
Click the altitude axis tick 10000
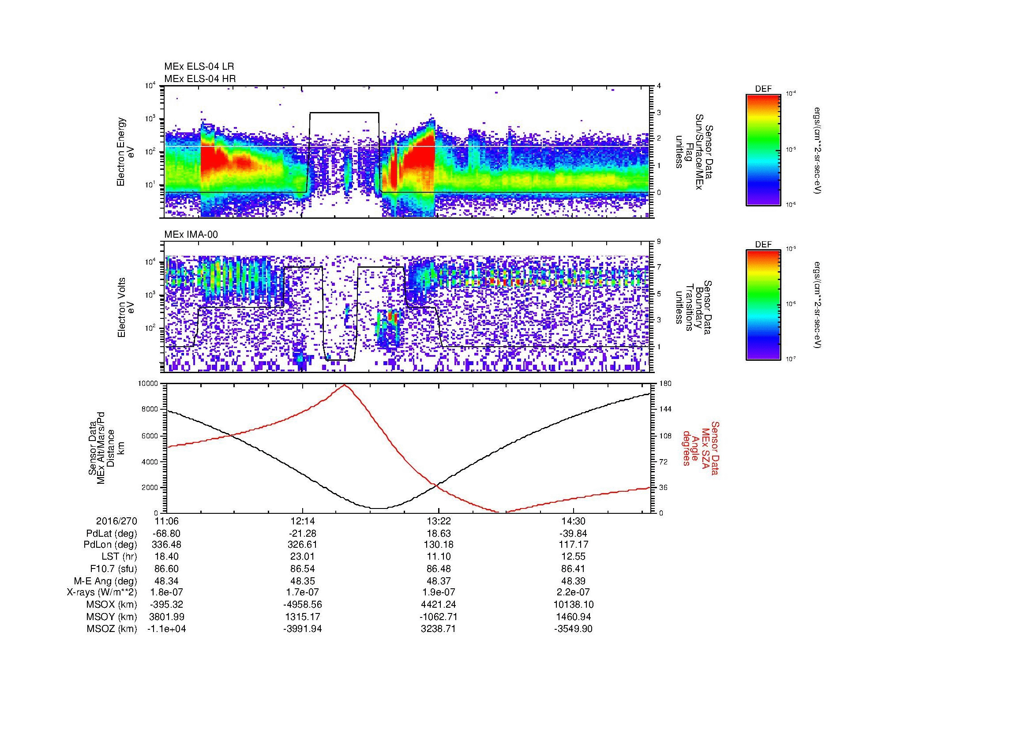tap(148, 384)
